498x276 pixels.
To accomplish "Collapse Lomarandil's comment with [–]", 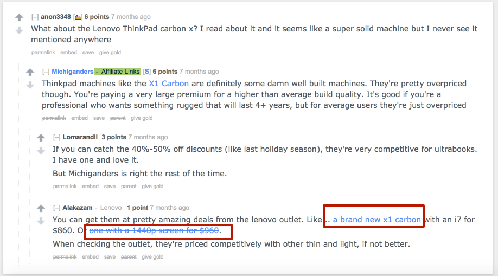I will [x=57, y=137].
